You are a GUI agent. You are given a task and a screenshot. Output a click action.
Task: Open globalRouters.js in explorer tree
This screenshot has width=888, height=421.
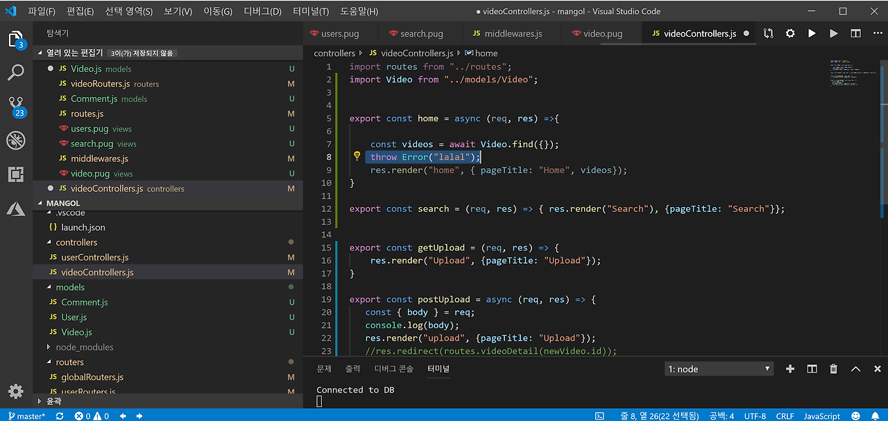coord(168,377)
